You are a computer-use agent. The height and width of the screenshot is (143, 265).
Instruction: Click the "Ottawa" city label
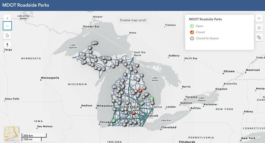click(x=229, y=71)
